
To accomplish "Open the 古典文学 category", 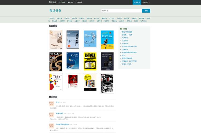I will (x=59, y=18).
